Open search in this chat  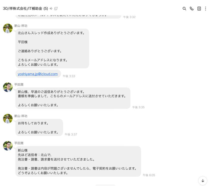[184, 9]
